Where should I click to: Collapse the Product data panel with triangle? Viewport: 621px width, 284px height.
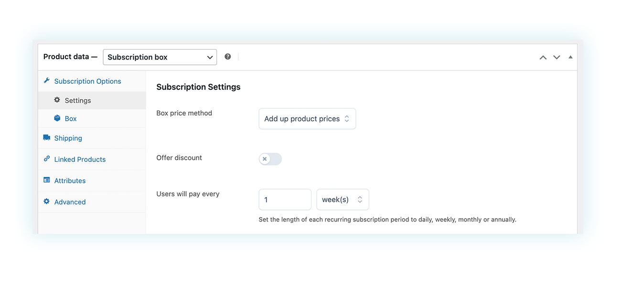(570, 57)
